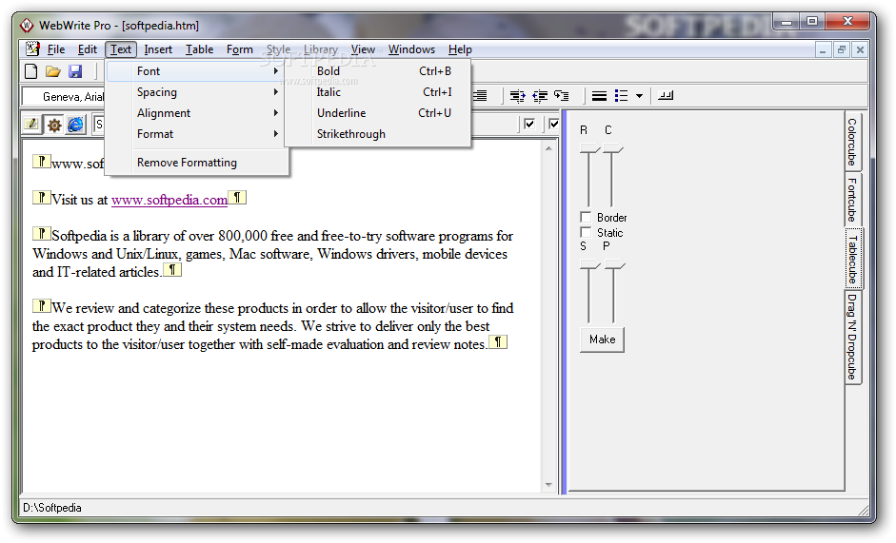This screenshot has width=896, height=543.
Task: Switch to the Drag 'N' Dropcube tab
Action: 852,338
